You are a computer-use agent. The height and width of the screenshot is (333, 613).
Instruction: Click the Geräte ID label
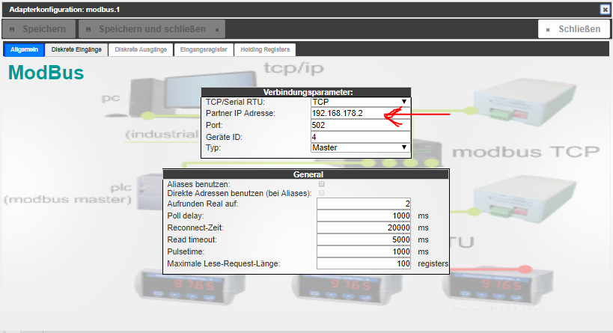click(x=224, y=137)
